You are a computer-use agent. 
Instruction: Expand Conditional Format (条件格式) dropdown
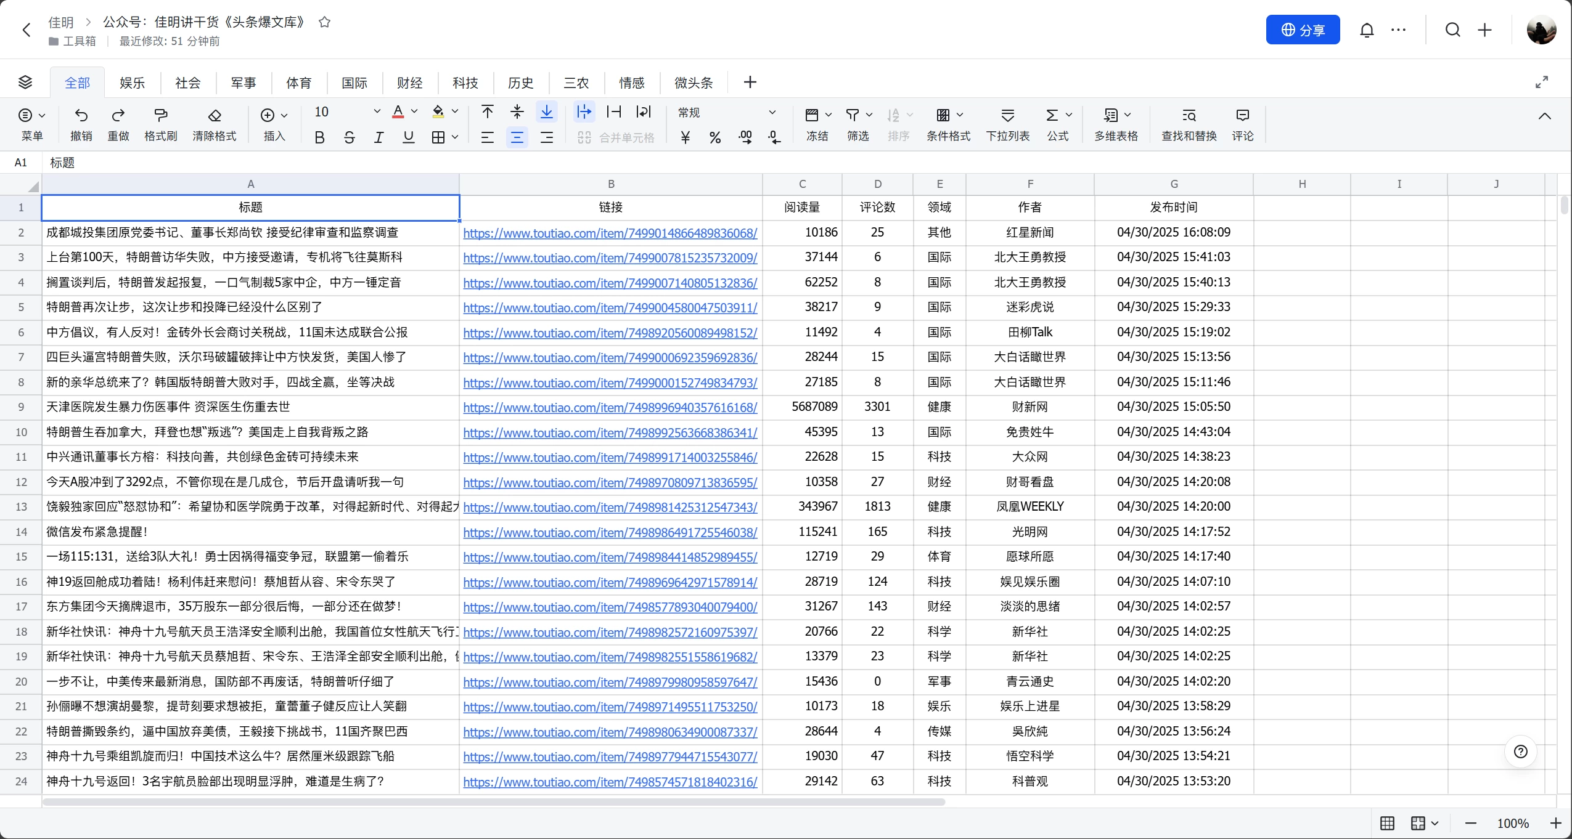click(960, 115)
